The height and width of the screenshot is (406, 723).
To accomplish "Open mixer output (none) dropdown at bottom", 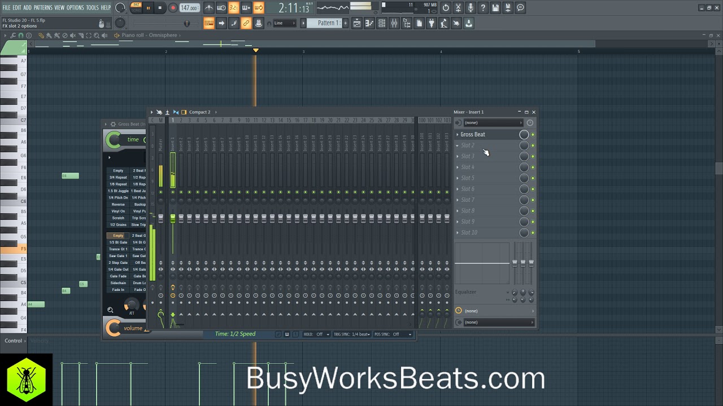I will (x=499, y=323).
